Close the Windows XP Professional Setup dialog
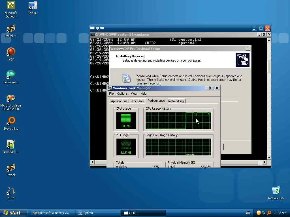The image size is (290, 217). point(248,49)
